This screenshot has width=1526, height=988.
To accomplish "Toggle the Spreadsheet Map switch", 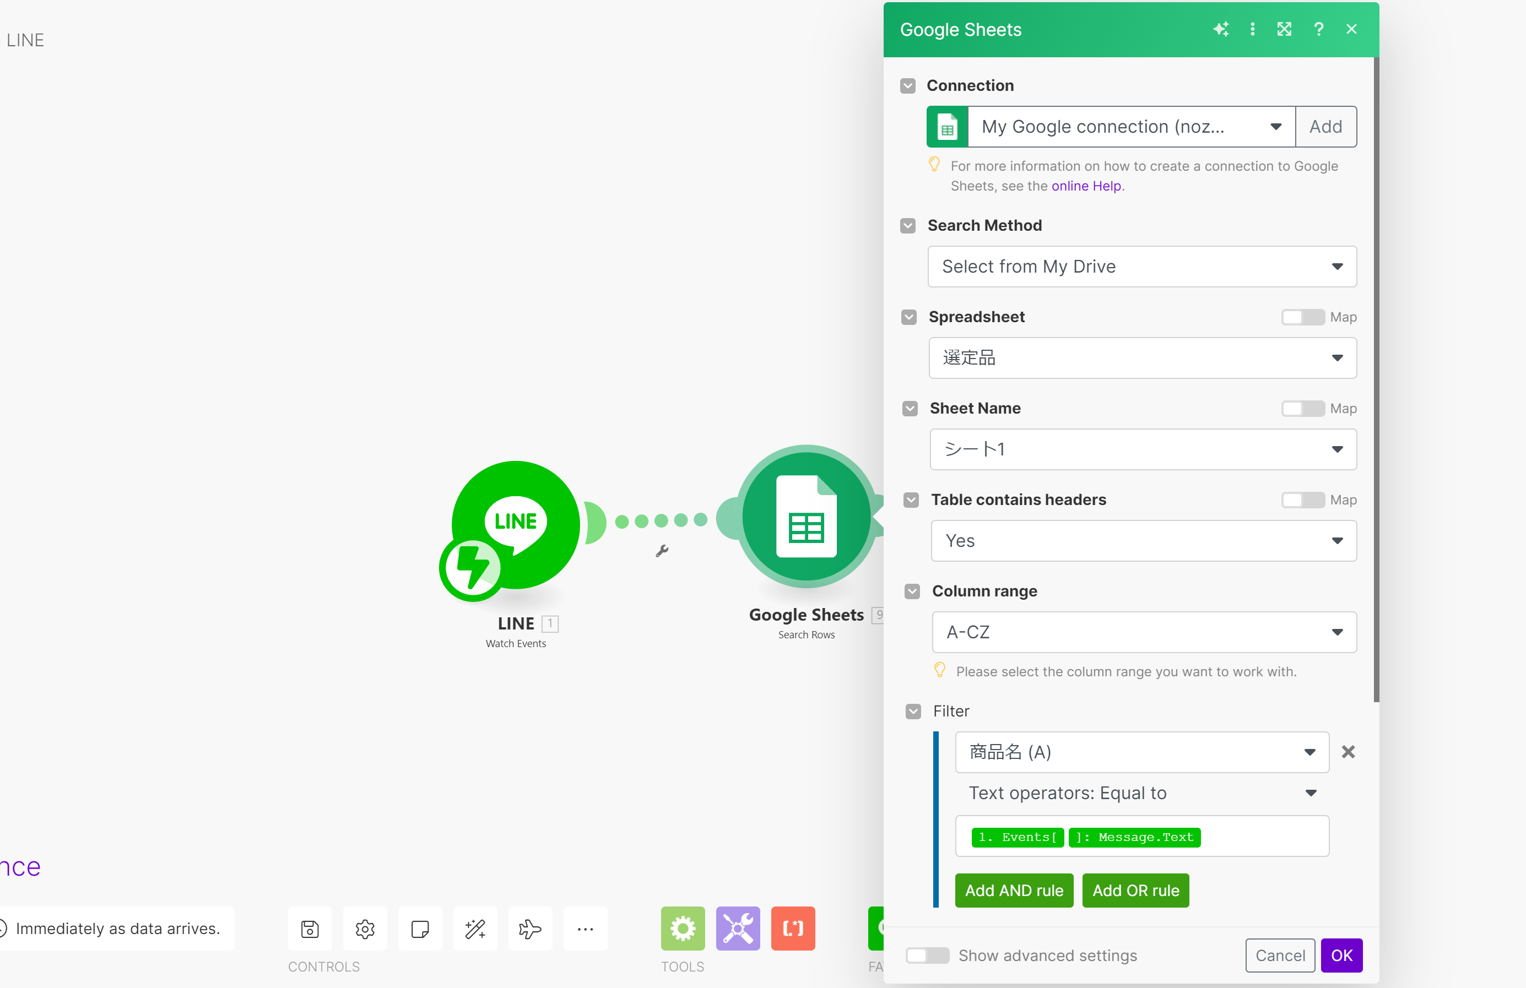I will tap(1302, 317).
